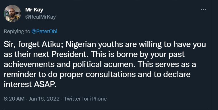This screenshot has width=218, height=110.
Task: Click the word 'ASAP' in the tweet
Action: point(45,84)
